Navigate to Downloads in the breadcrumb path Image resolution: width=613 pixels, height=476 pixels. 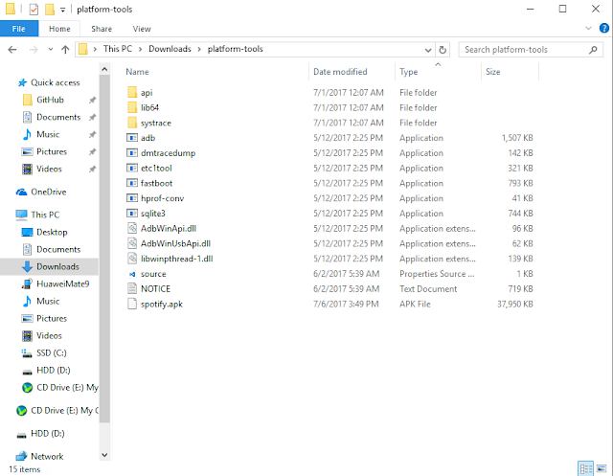170,49
